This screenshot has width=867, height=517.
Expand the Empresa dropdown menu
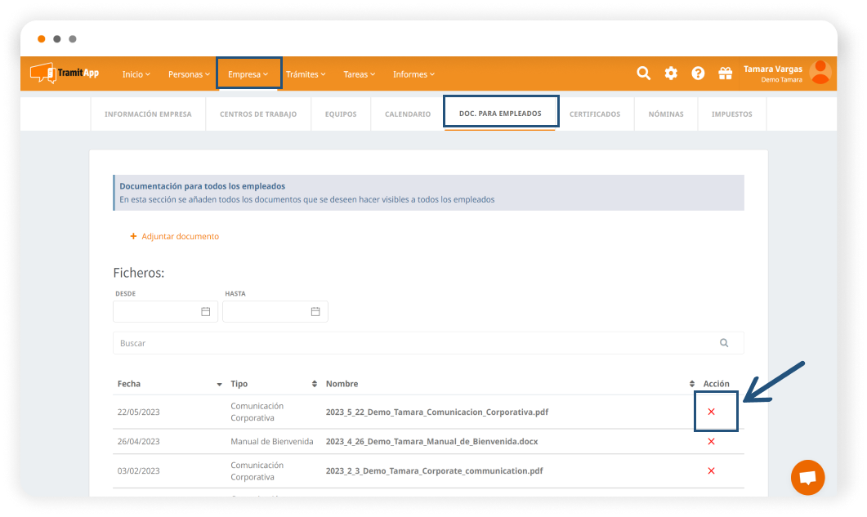[x=248, y=74]
